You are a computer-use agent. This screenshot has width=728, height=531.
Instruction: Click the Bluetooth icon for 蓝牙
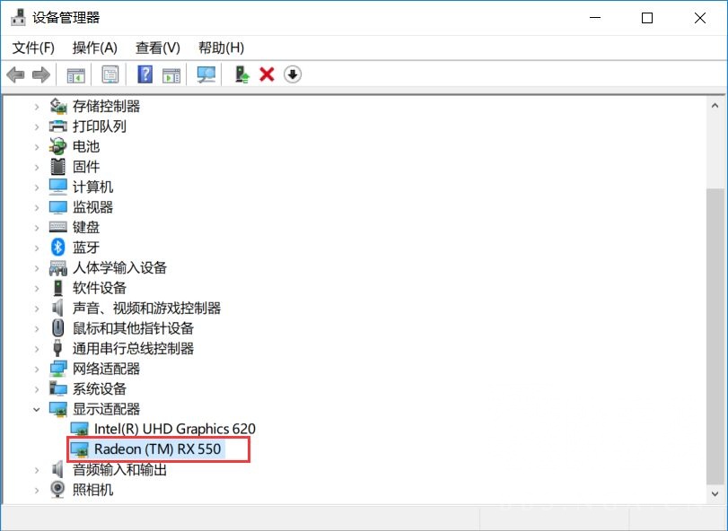[58, 248]
